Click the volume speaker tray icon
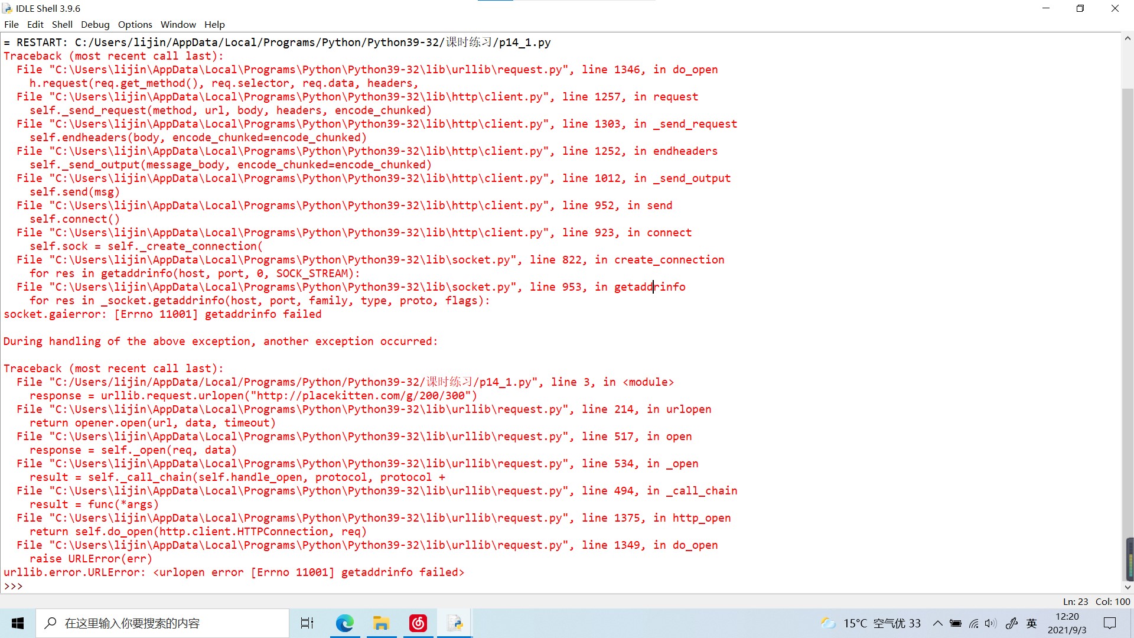The height and width of the screenshot is (638, 1134). point(990,623)
